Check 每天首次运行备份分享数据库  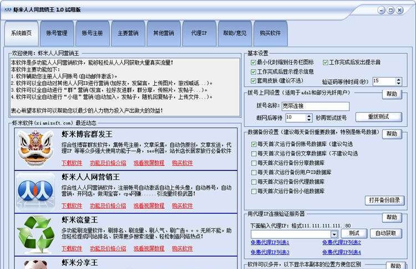253,163
